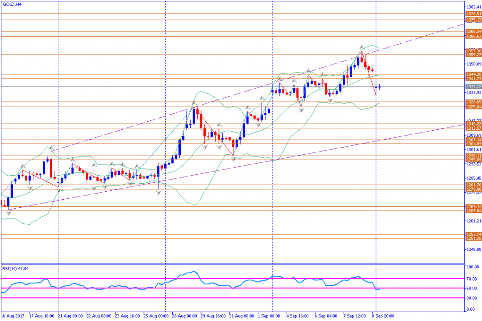
Task: Click the 1 Sep 08:00 time label
Action: (269, 316)
